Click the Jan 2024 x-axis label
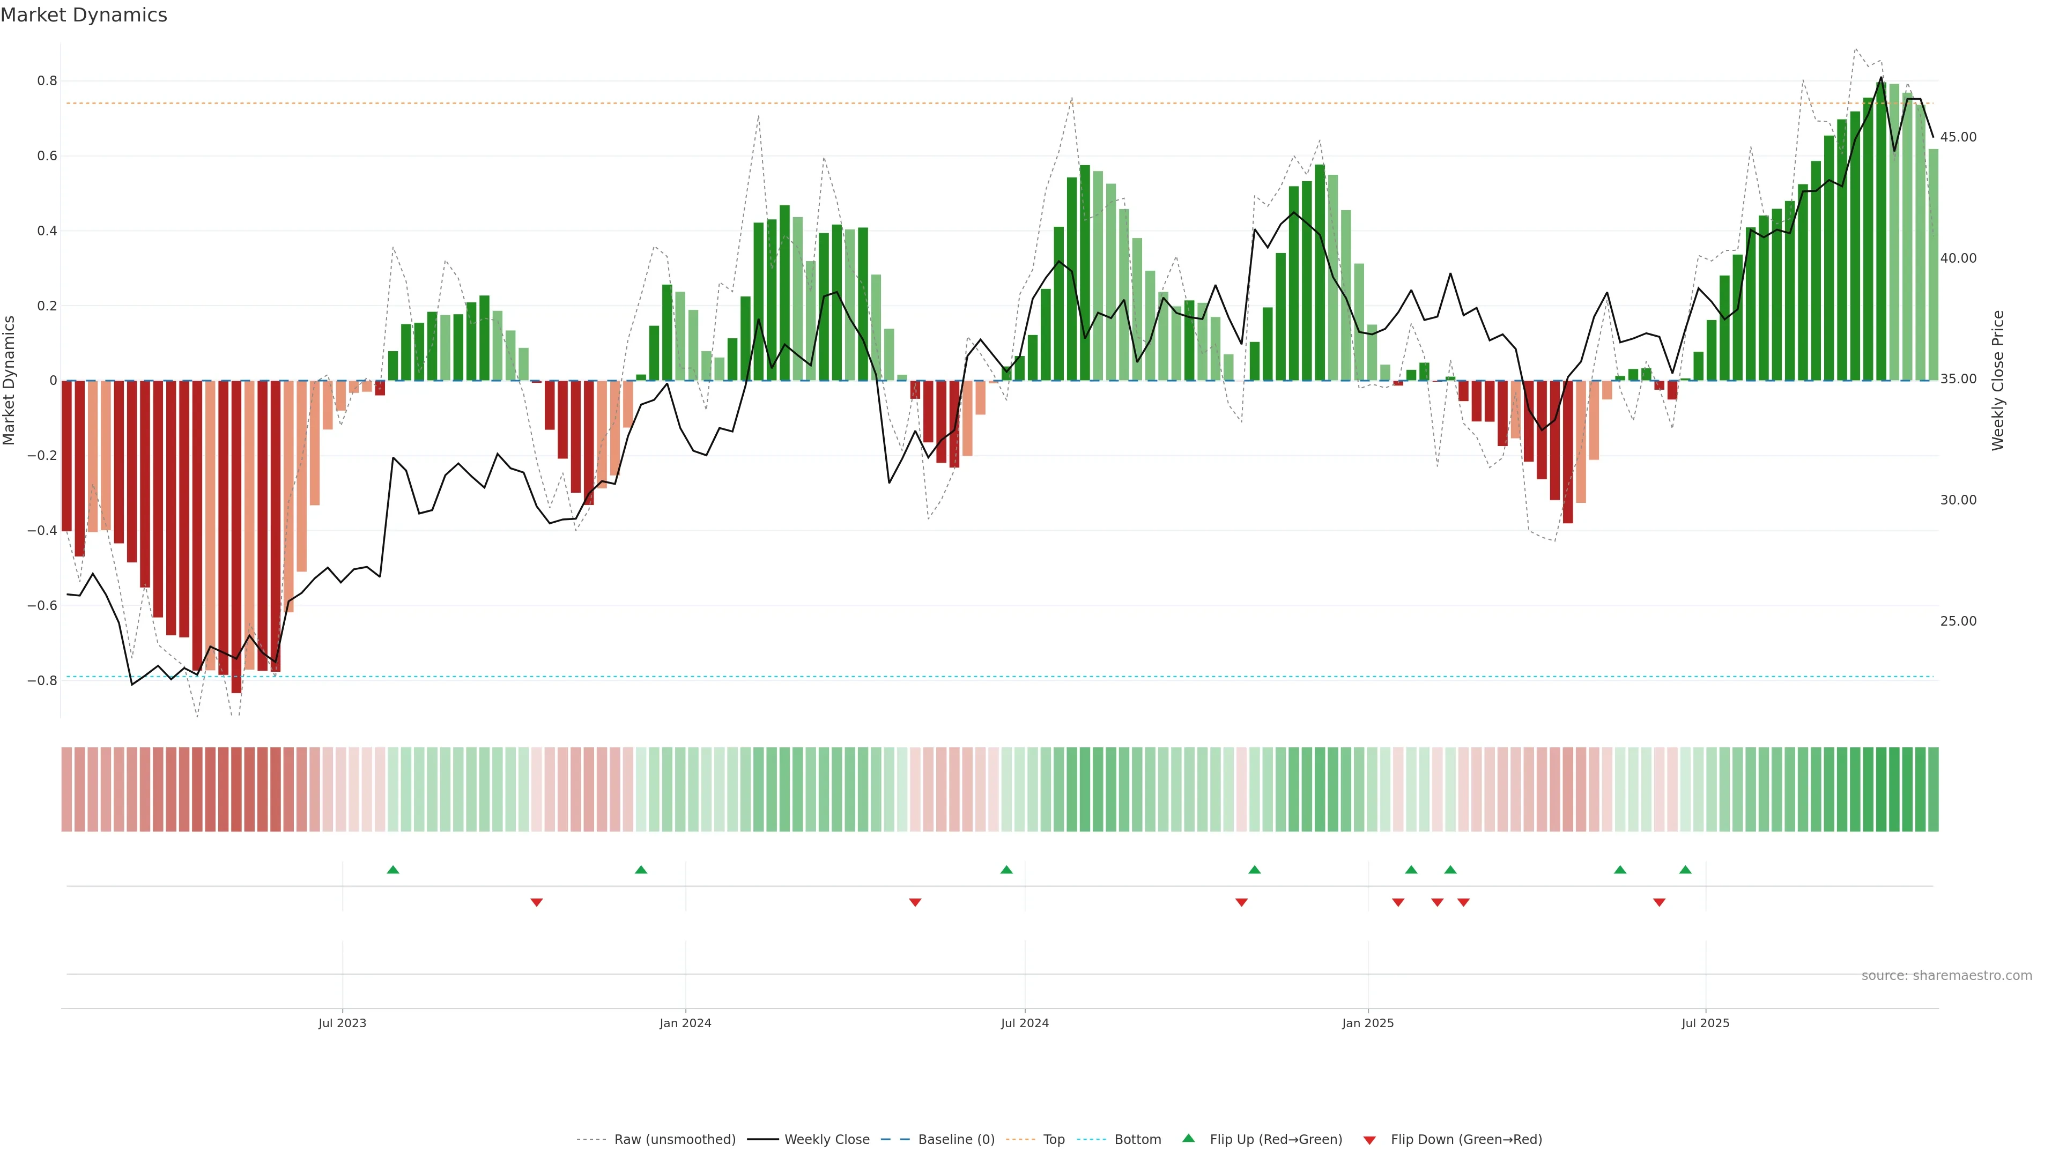The height and width of the screenshot is (1158, 2059). (685, 1023)
